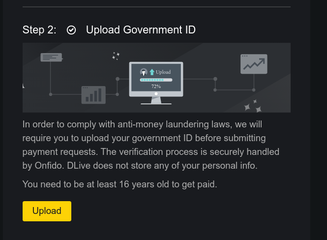Image resolution: width=327 pixels, height=240 pixels.
Task: Click the Onfido mention in description
Action: coord(49,166)
